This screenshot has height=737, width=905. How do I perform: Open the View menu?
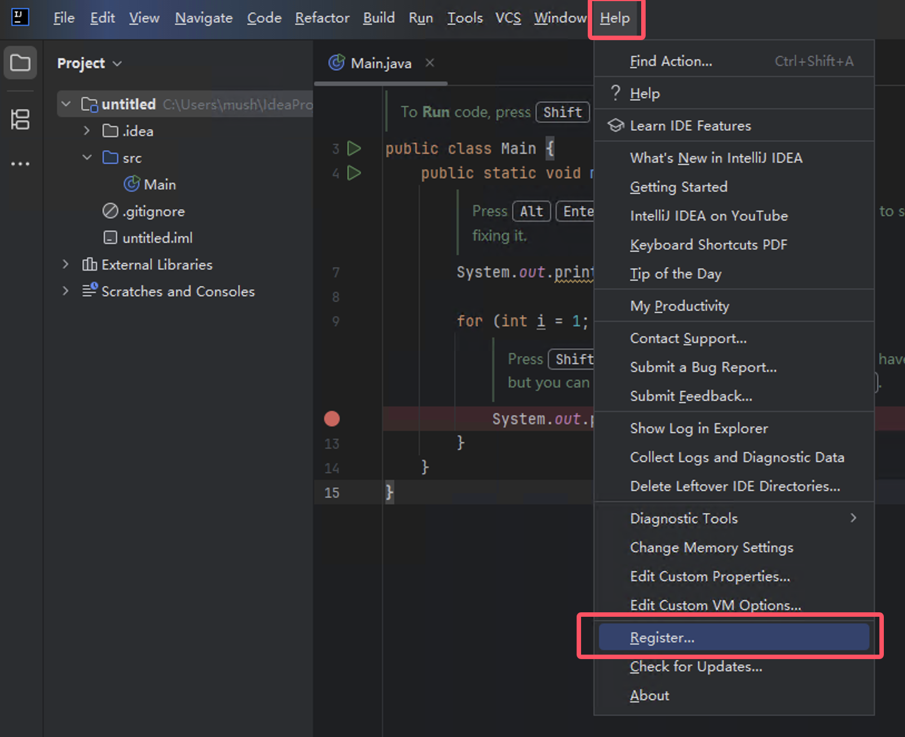click(144, 18)
